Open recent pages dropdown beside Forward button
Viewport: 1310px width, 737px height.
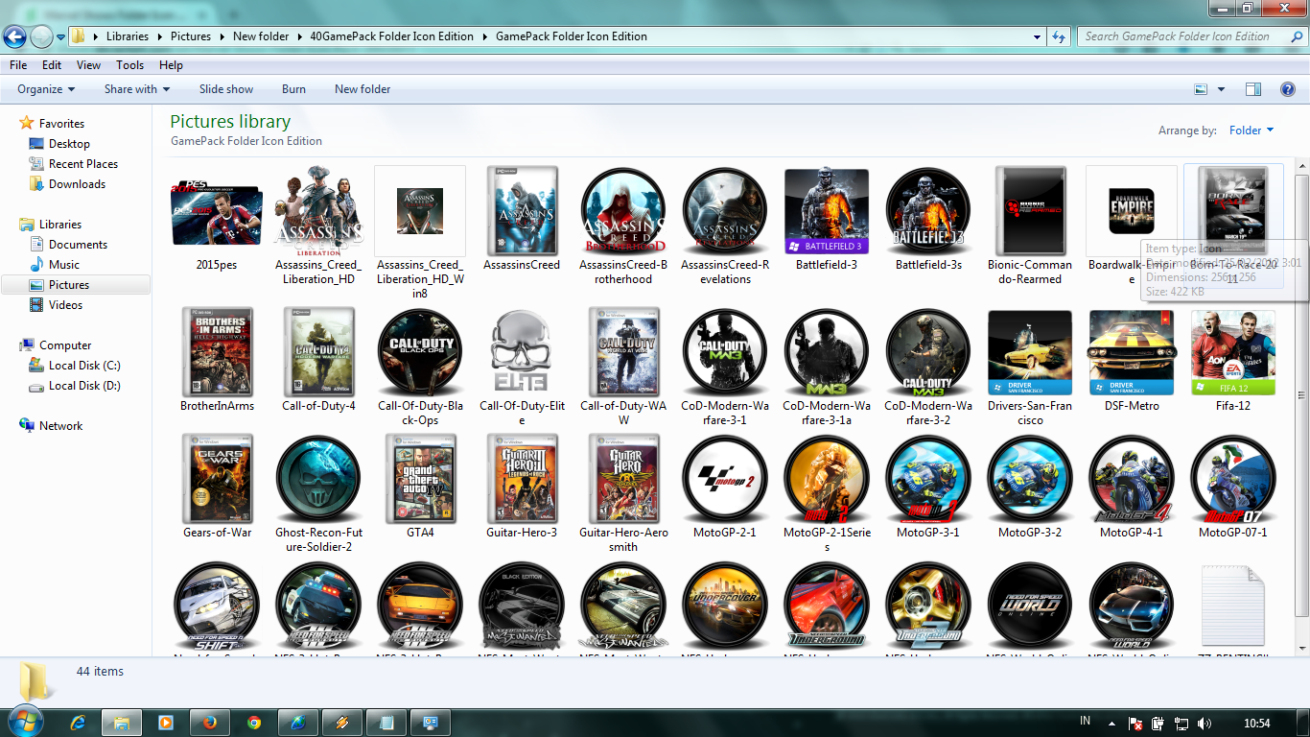click(61, 37)
